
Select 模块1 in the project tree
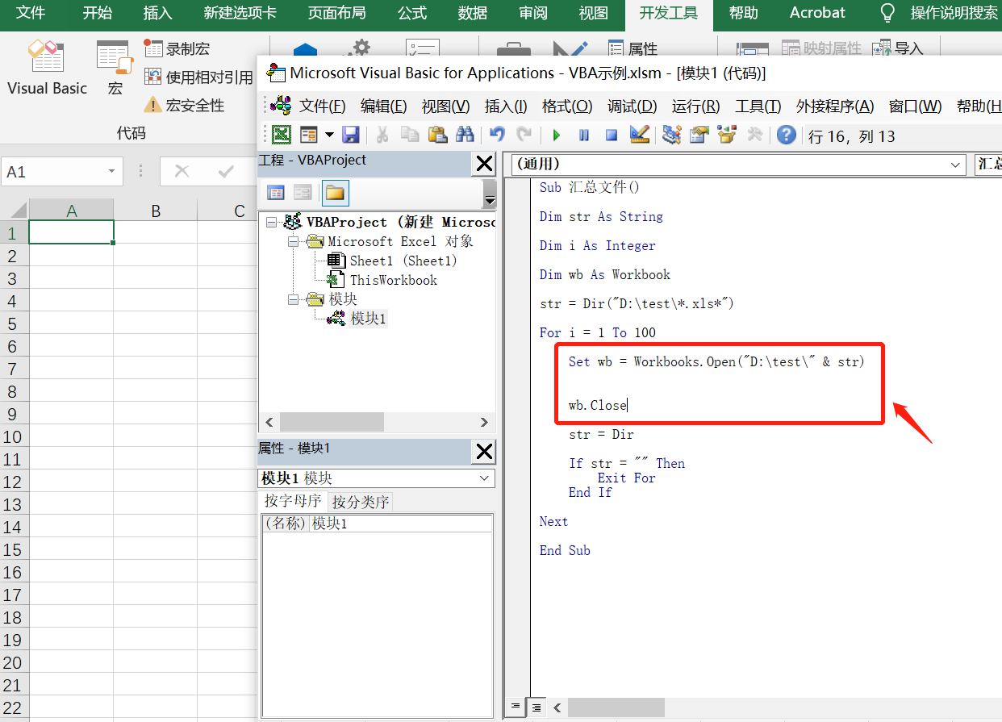tap(369, 319)
